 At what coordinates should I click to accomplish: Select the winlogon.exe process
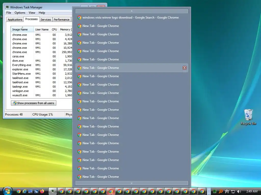42,91
